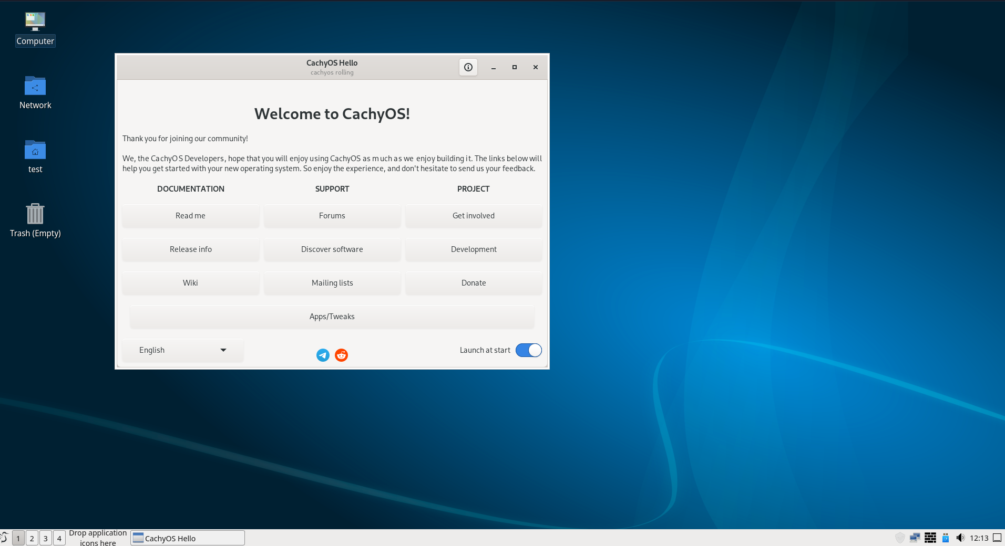The image size is (1005, 546).
Task: Switch to workspace 4
Action: pyautogui.click(x=59, y=538)
